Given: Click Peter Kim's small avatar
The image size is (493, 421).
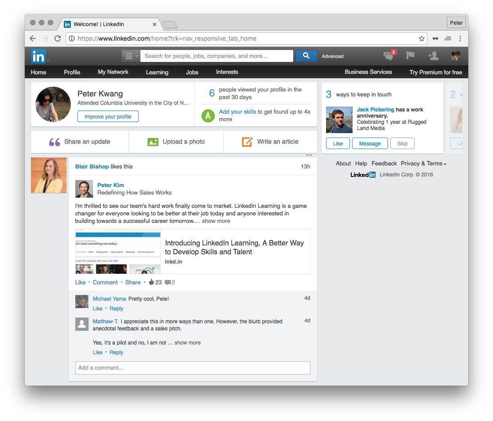Looking at the screenshot, I should pyautogui.click(x=84, y=189).
